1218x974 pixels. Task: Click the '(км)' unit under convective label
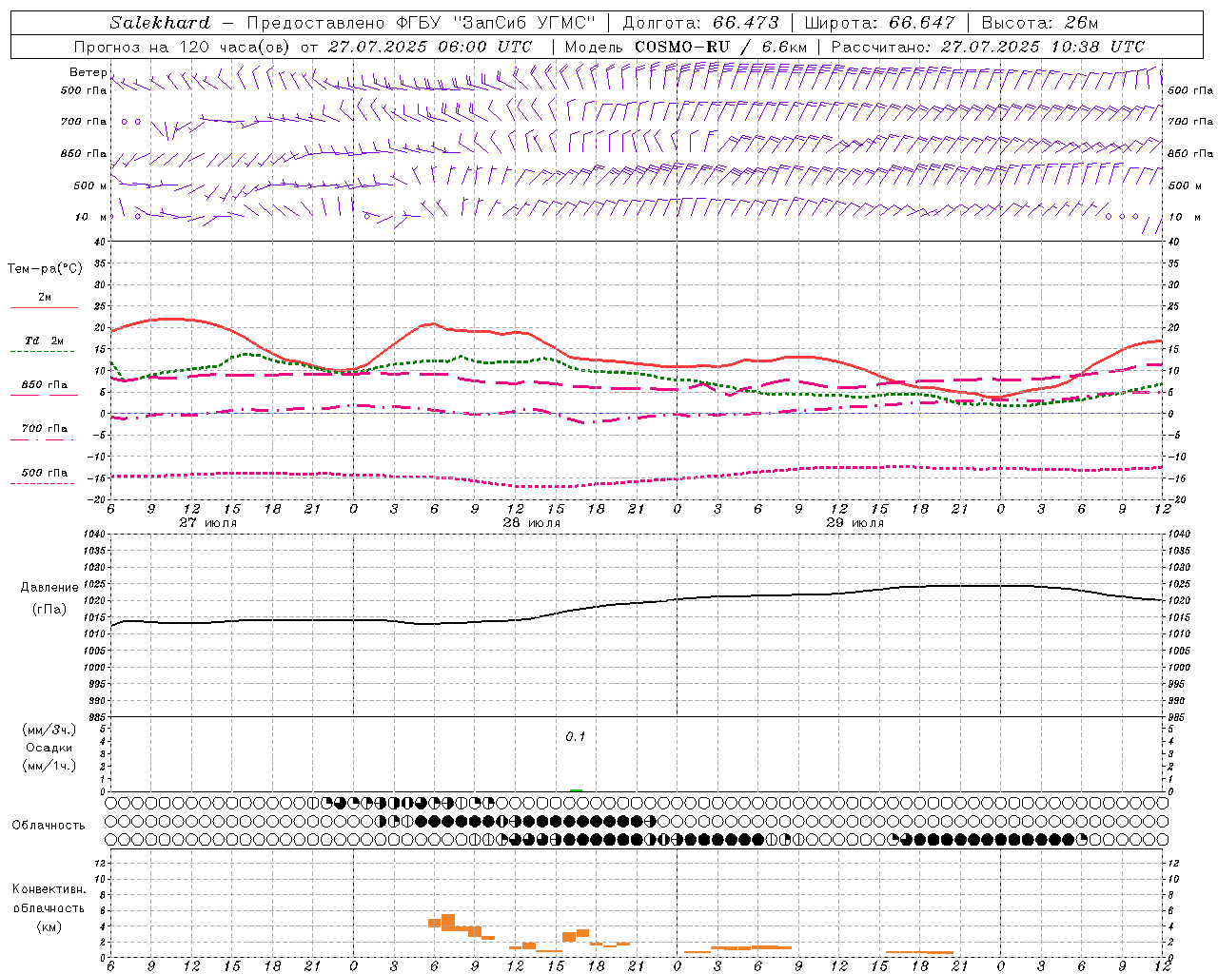tap(49, 927)
